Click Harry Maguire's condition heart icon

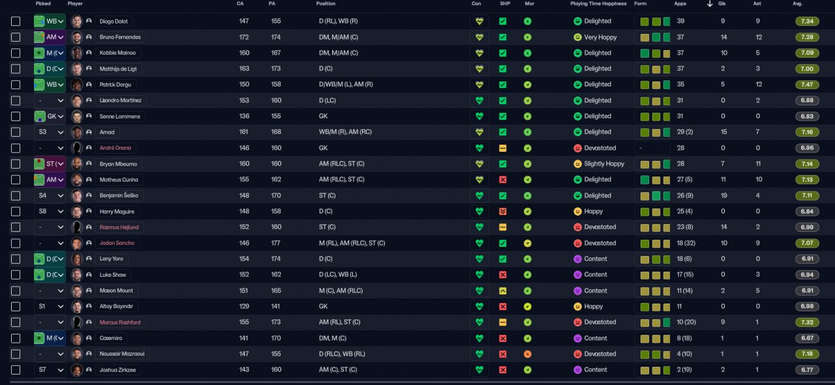(479, 212)
